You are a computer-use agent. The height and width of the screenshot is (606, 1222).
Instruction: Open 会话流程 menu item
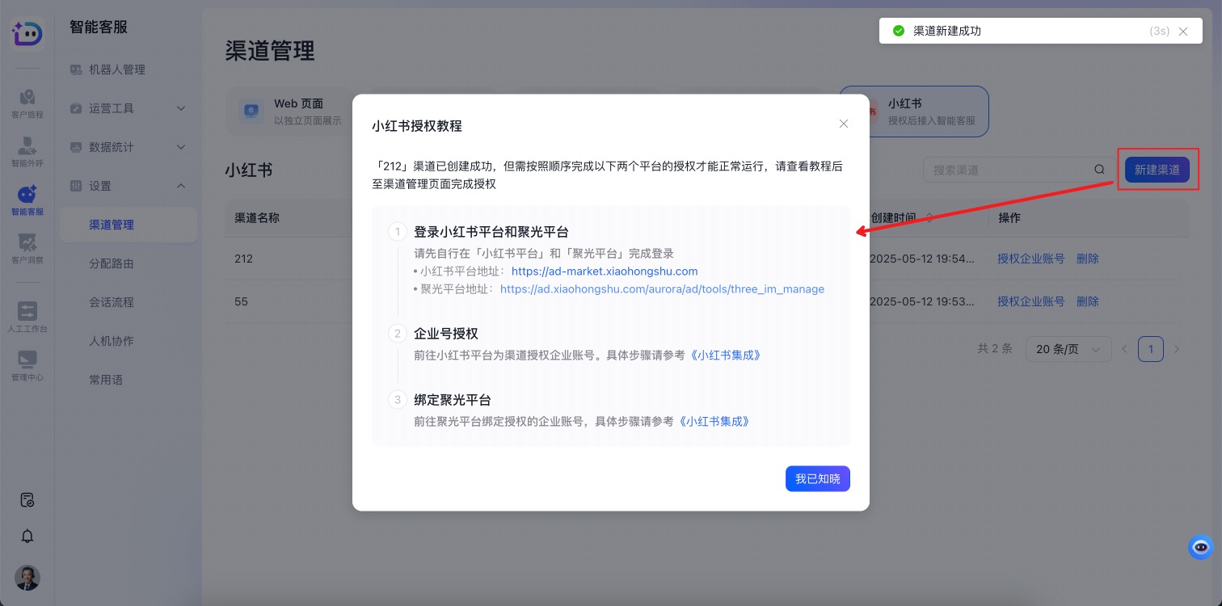point(112,302)
